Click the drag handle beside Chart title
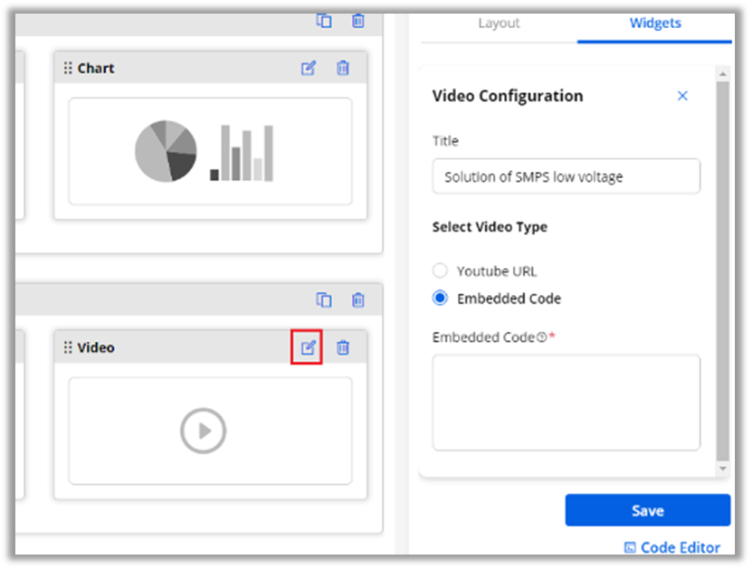The image size is (752, 569). [x=68, y=68]
